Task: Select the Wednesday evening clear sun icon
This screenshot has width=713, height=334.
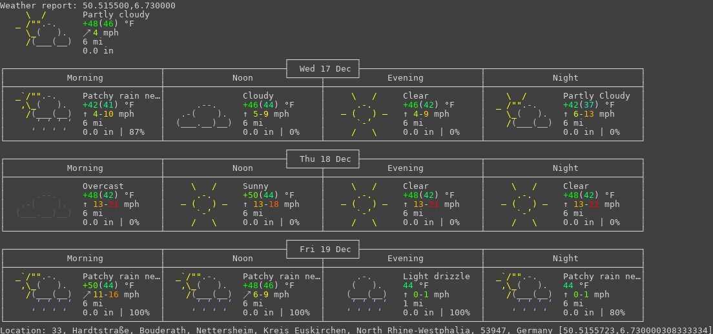Action: click(x=364, y=114)
